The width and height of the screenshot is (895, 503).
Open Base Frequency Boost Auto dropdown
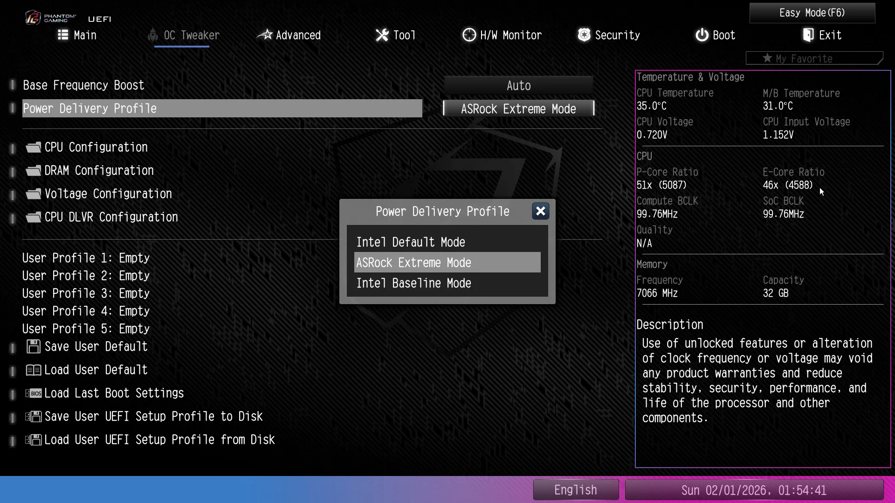tap(518, 86)
